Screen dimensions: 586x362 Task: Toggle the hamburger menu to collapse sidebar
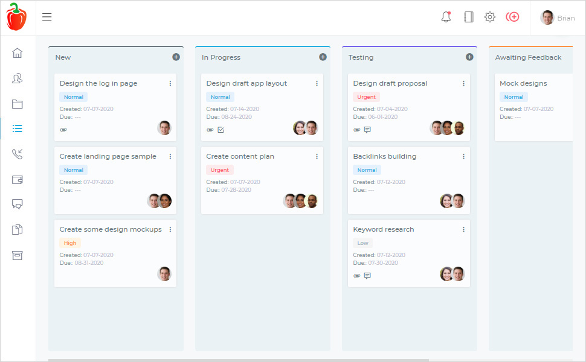[47, 17]
